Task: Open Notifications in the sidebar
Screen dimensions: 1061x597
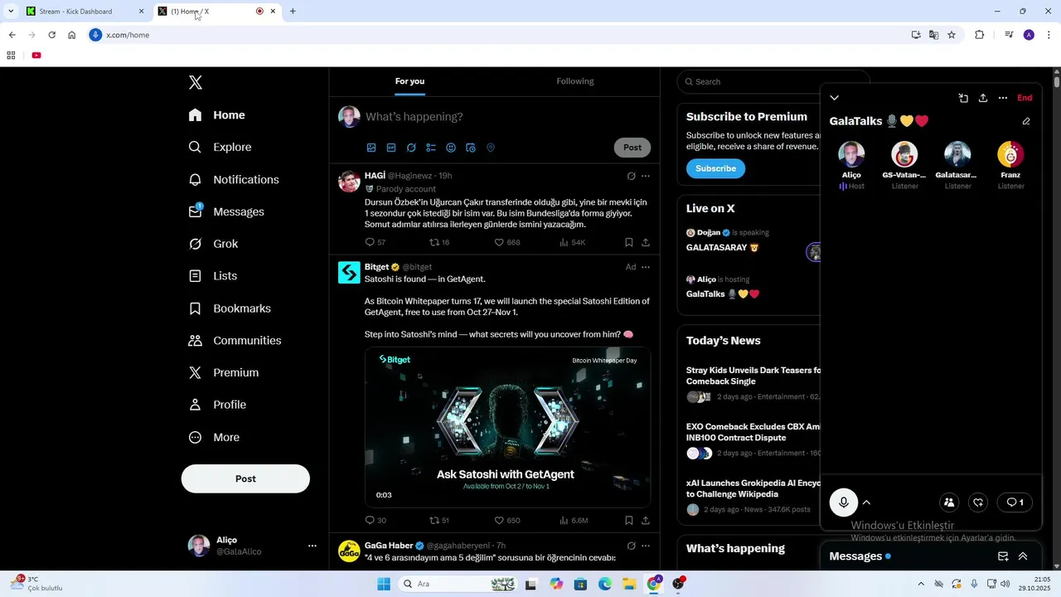Action: pyautogui.click(x=234, y=179)
